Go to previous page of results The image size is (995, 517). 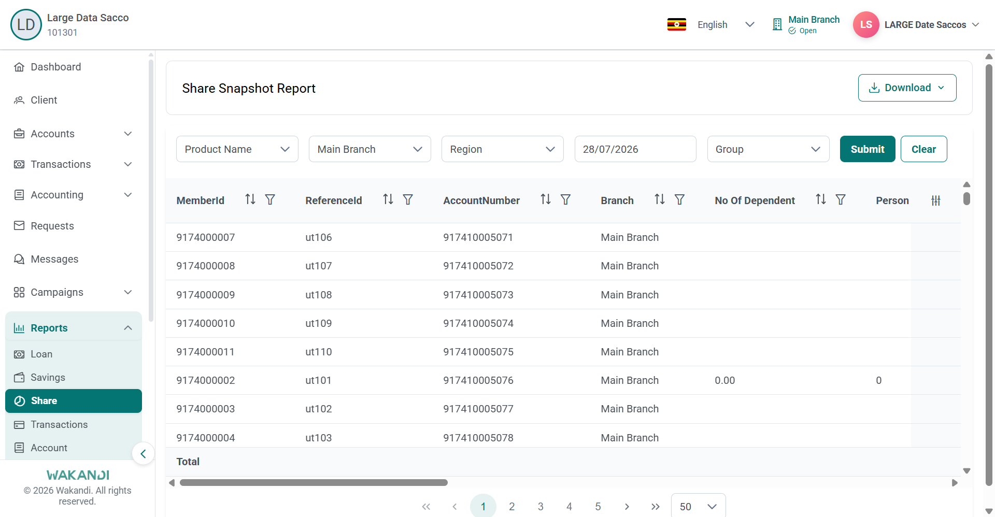[454, 507]
